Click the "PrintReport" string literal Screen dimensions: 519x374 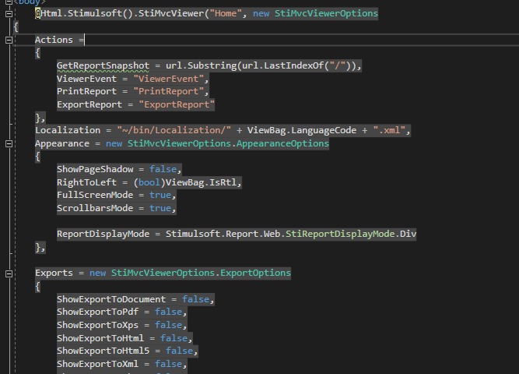(x=168, y=91)
